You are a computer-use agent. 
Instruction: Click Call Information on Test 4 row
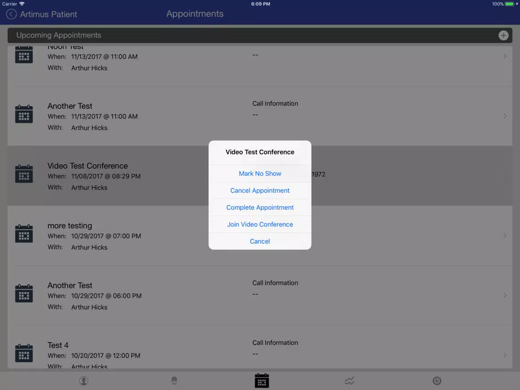tap(275, 342)
